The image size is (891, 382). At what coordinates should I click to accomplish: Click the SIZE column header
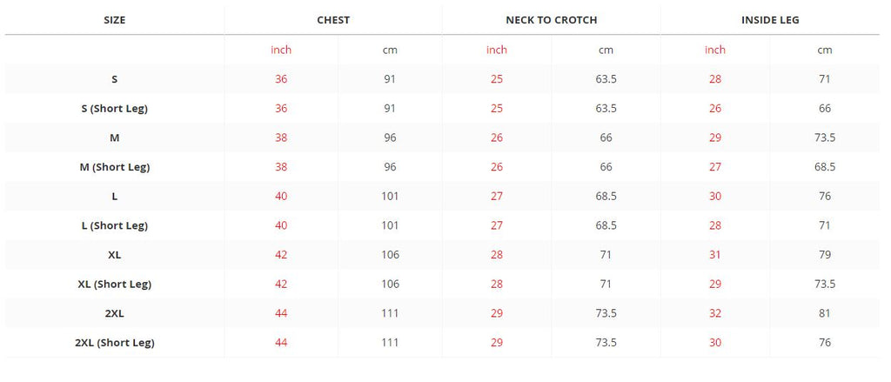coord(114,20)
